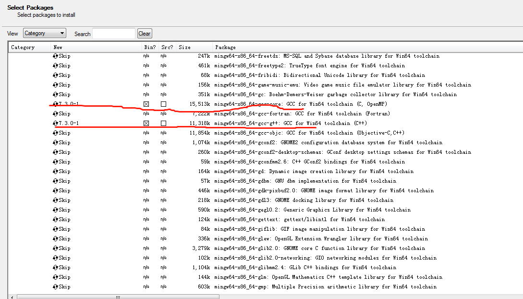Click the Skip icon for gcc-fortran package
This screenshot has width=523, height=299.
pos(55,113)
